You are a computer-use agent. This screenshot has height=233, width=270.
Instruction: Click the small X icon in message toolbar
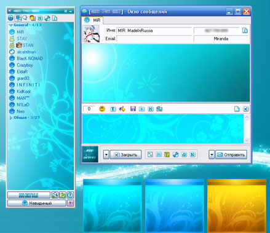coord(245,109)
